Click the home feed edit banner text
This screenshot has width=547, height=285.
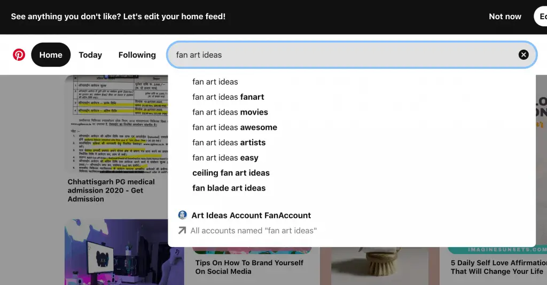[x=118, y=17]
